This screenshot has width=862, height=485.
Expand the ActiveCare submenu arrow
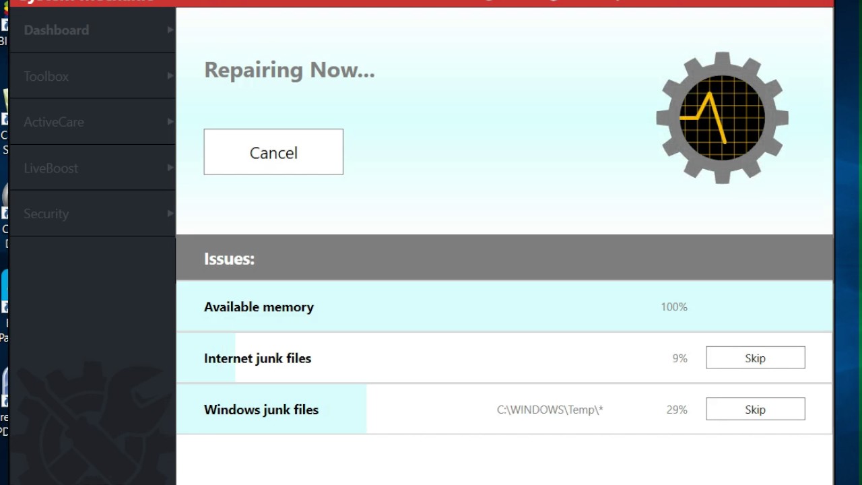(170, 122)
